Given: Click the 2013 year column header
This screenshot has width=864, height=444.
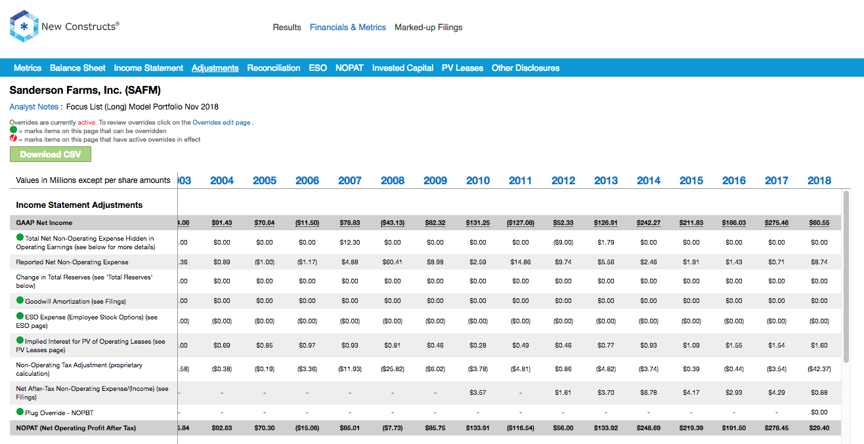Looking at the screenshot, I should click(x=606, y=181).
